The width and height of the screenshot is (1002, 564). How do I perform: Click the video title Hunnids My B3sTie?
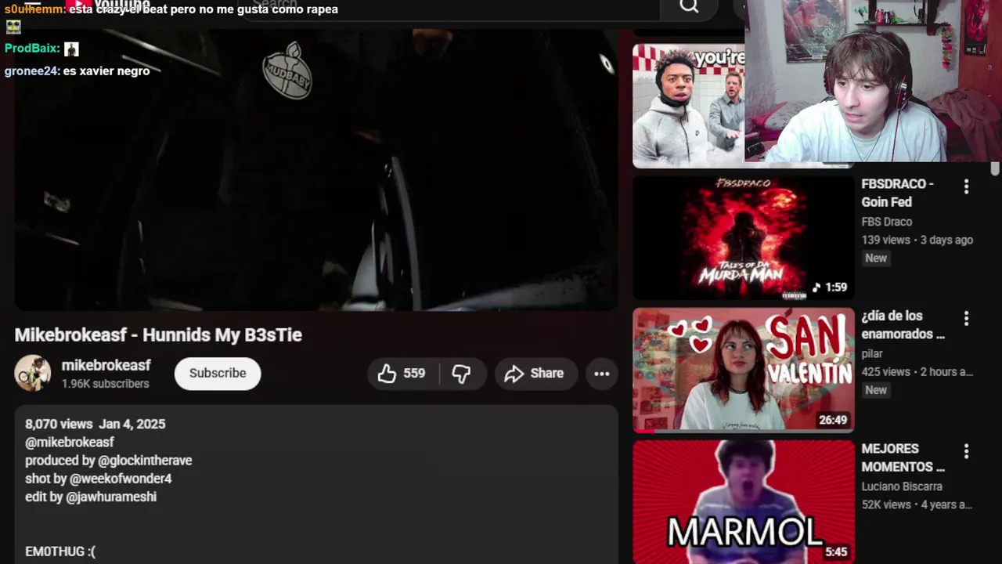pyautogui.click(x=158, y=334)
